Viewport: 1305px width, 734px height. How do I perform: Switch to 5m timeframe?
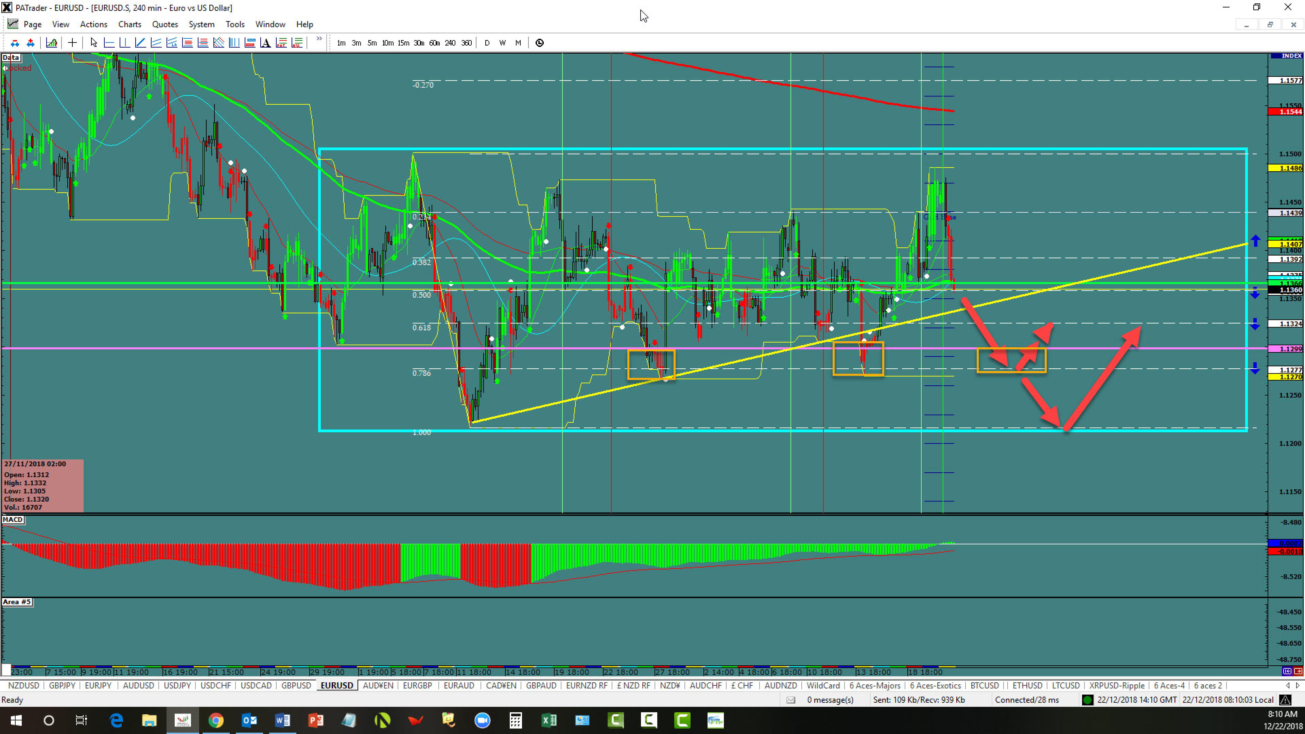point(372,43)
